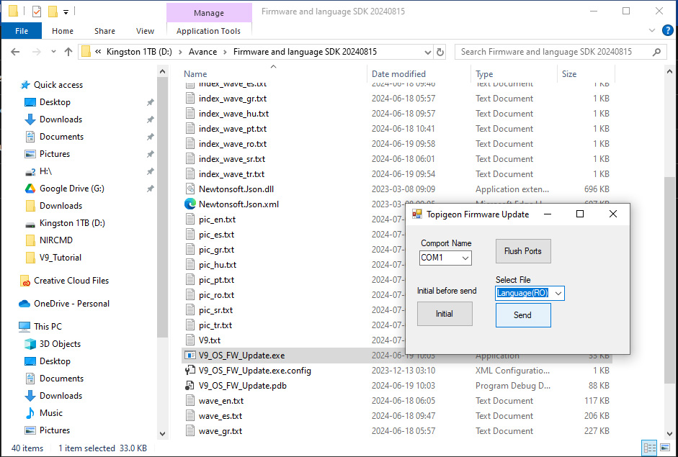This screenshot has width=678, height=457.
Task: Open Kingston 1TB (D:) in sidebar
Action: pyautogui.click(x=72, y=223)
